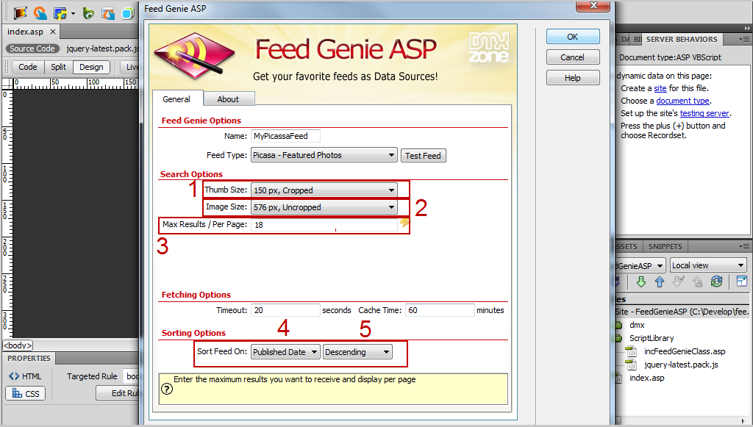Open the dropdown arrow beside the gear-monitor icon
753x427 pixels.
(73, 13)
